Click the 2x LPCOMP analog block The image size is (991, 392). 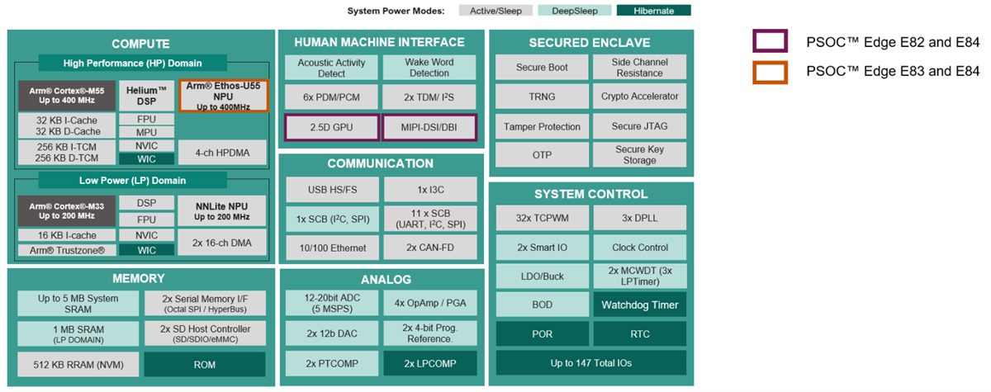coord(429,364)
